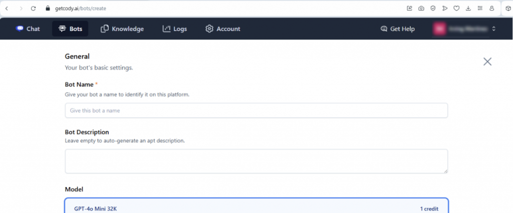Click the padlock site security icon
The height and width of the screenshot is (213, 513).
pos(48,9)
